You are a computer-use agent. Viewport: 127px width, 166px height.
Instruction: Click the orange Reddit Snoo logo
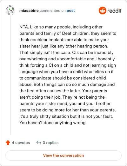[x=102, y=11]
